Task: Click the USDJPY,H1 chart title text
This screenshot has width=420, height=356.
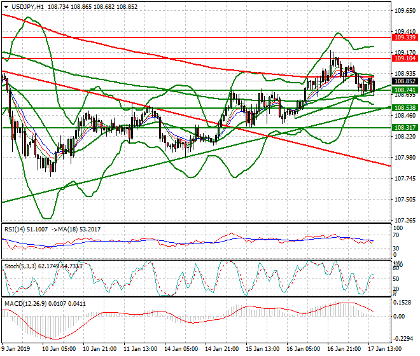Action: [27, 7]
